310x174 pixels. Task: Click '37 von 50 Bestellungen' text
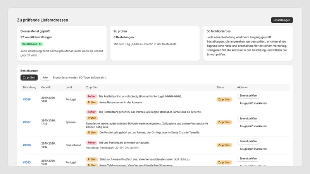tap(36, 37)
